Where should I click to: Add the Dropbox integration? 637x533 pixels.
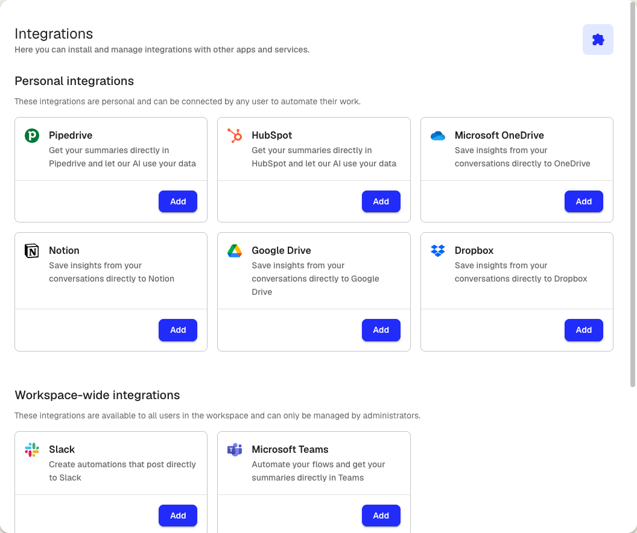[x=583, y=330]
